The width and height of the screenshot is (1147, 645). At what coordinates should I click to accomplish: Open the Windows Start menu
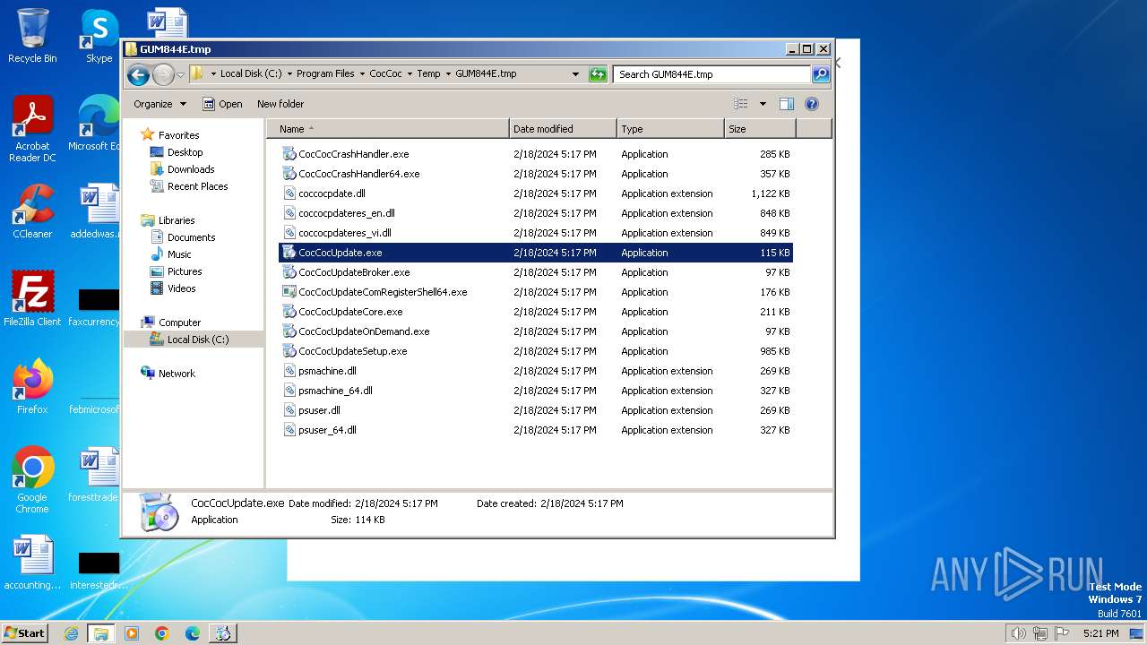pyautogui.click(x=24, y=633)
